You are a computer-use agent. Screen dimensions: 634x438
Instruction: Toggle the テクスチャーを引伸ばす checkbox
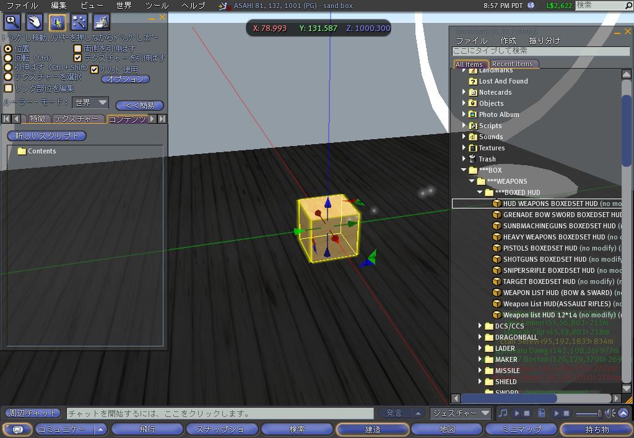(x=77, y=58)
